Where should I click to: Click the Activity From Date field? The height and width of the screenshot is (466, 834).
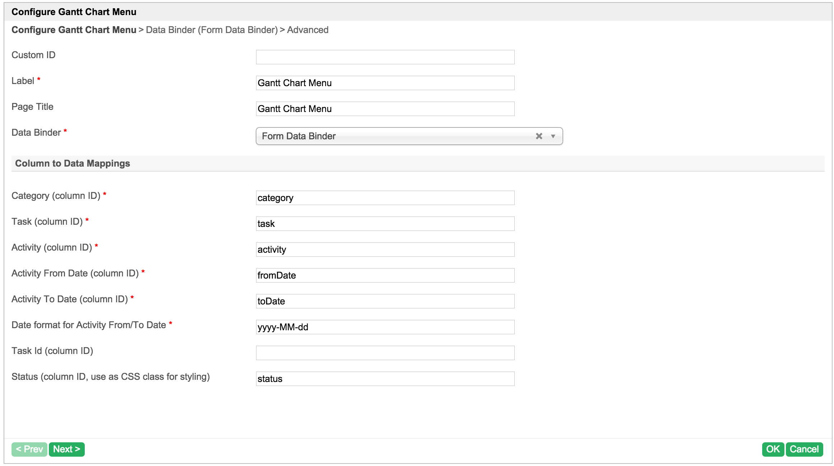pos(385,275)
